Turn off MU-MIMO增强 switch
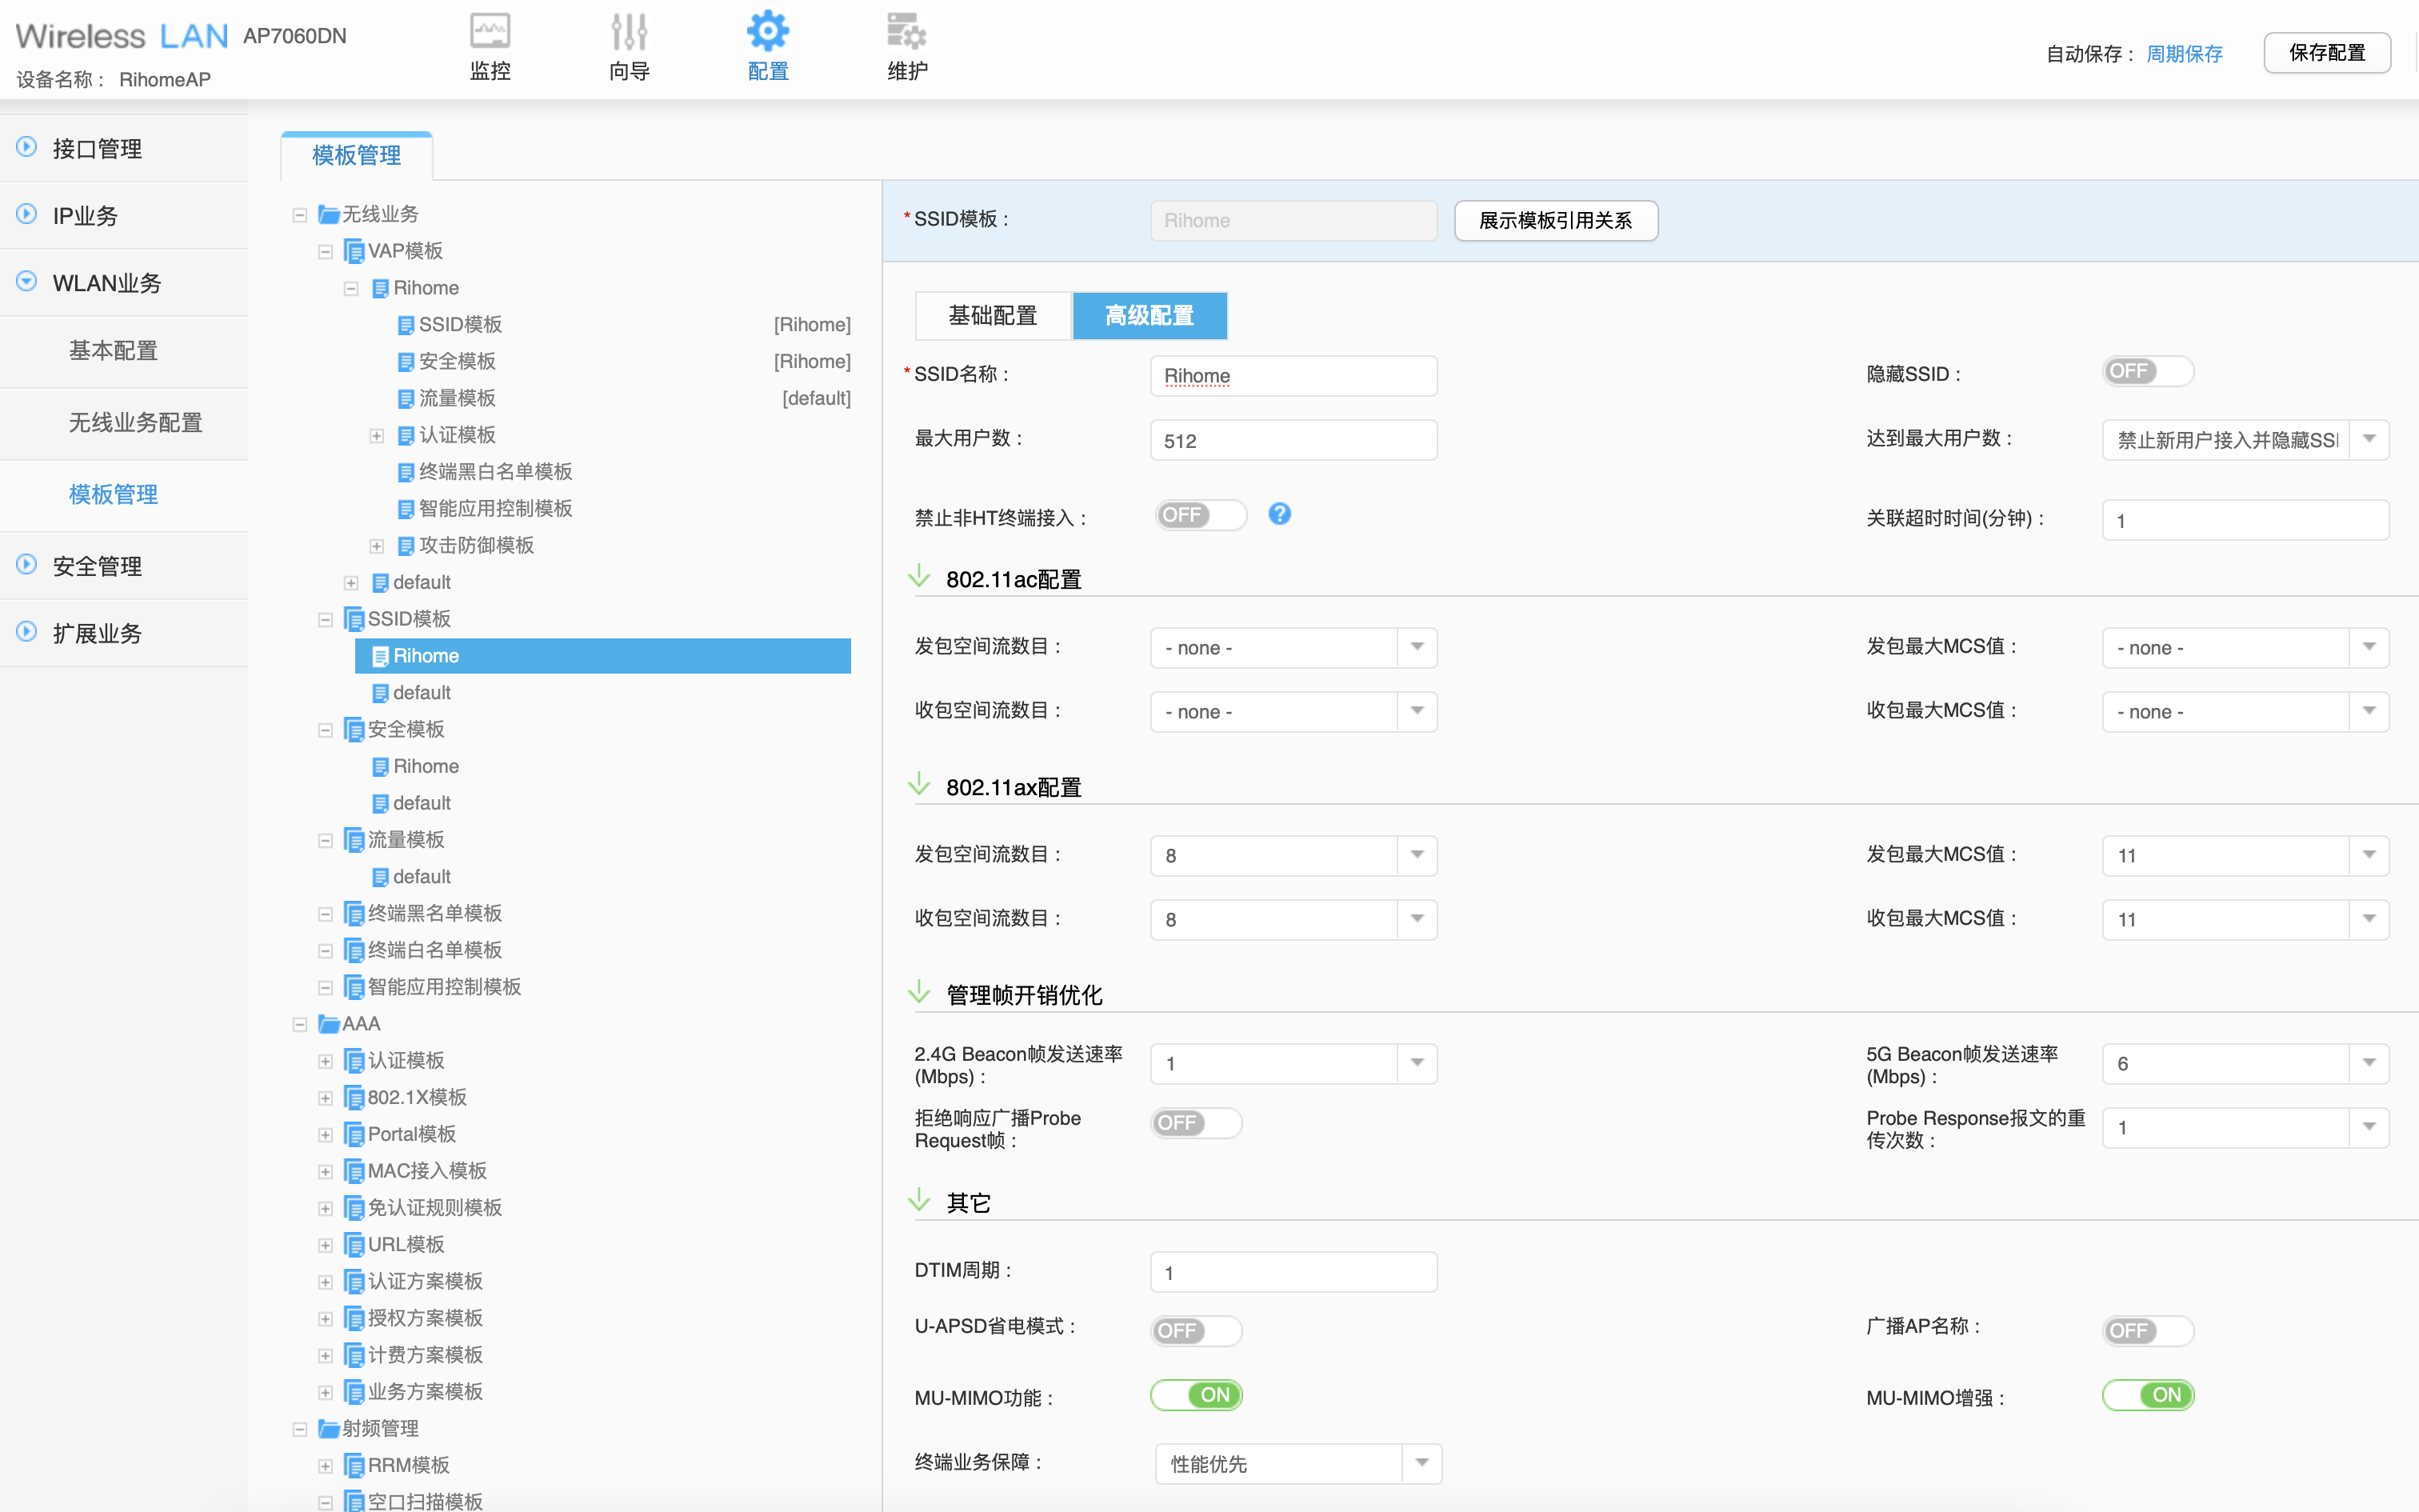This screenshot has width=2419, height=1512. pyautogui.click(x=2148, y=1395)
